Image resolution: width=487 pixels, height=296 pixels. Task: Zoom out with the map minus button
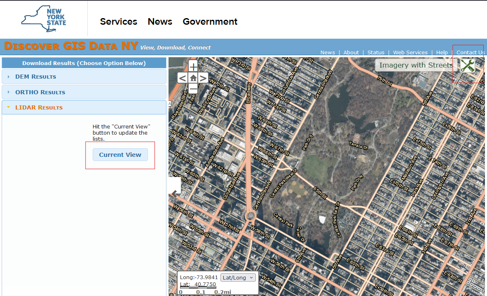pos(193,88)
